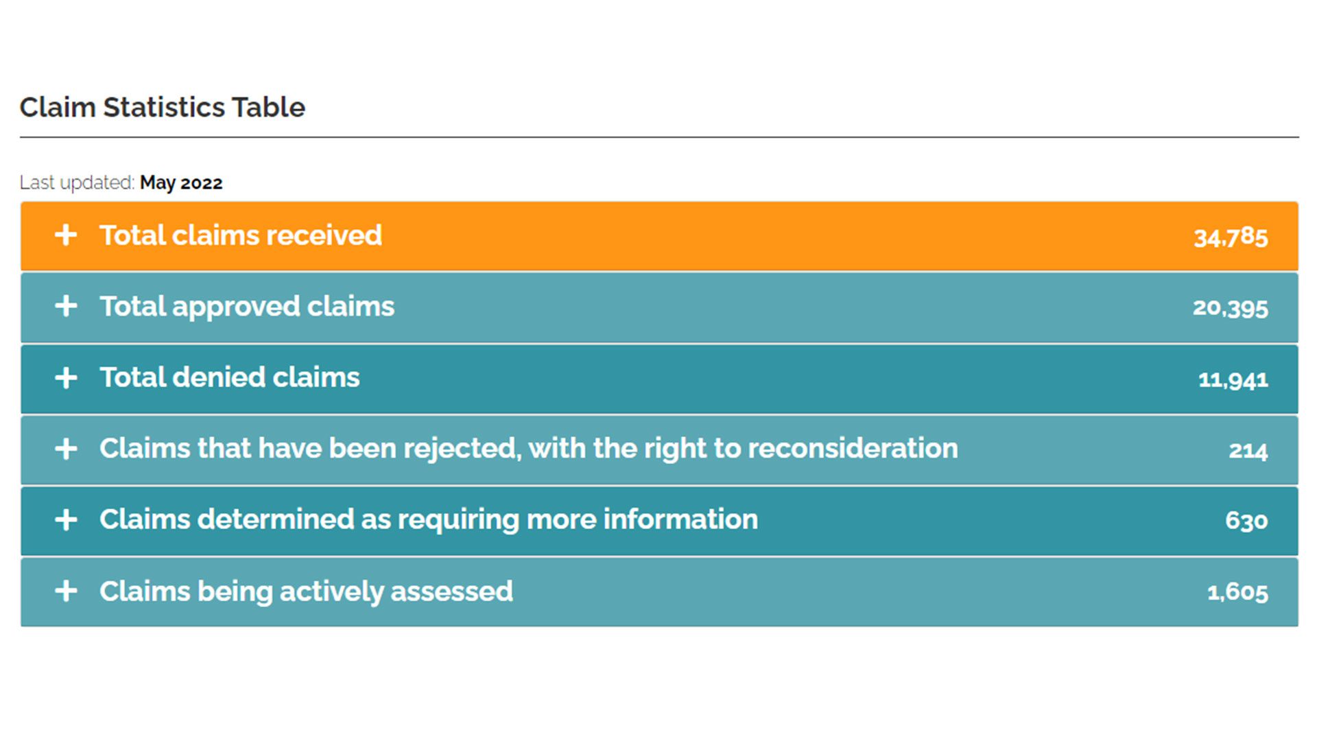Click the May 2022 last updated date
This screenshot has width=1317, height=741.
(181, 183)
